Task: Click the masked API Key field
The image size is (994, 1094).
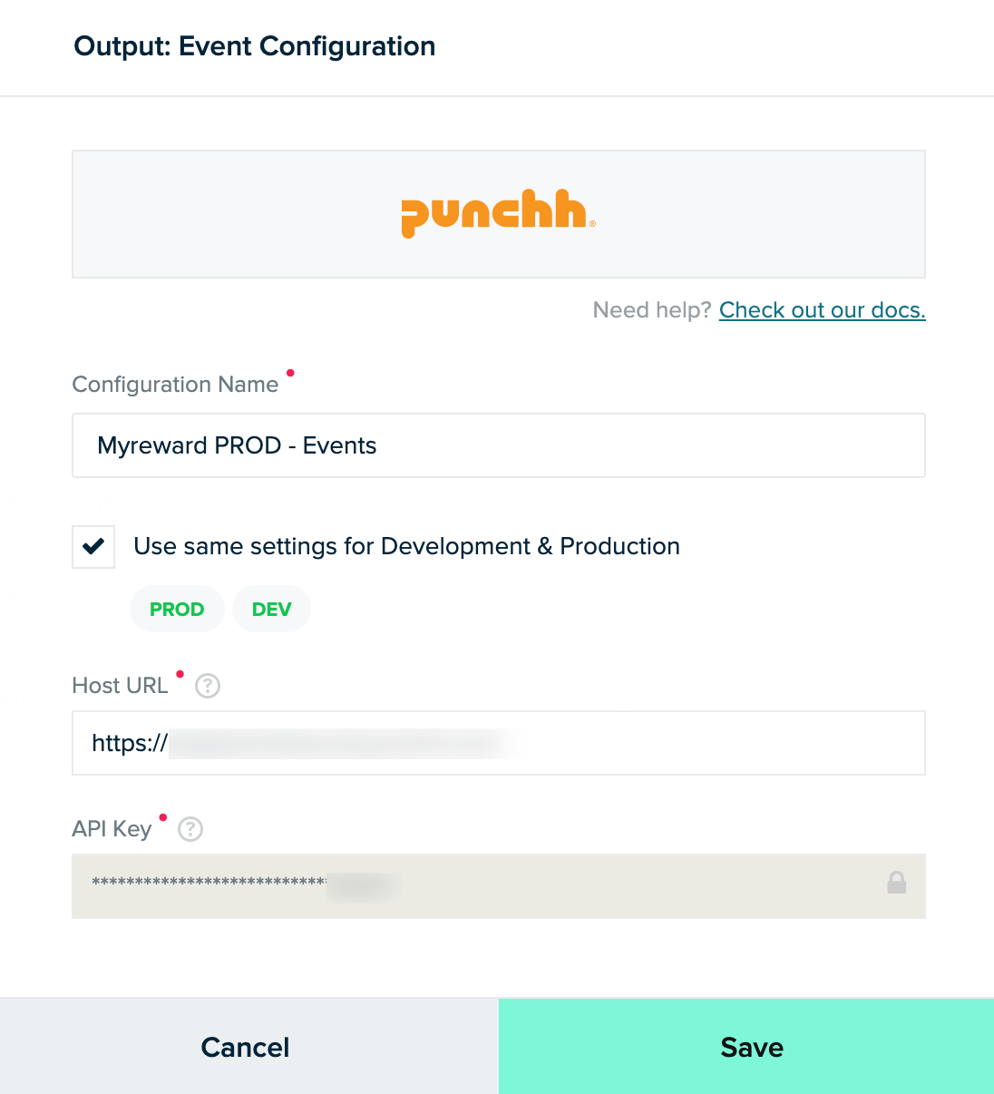Action: pyautogui.click(x=499, y=886)
